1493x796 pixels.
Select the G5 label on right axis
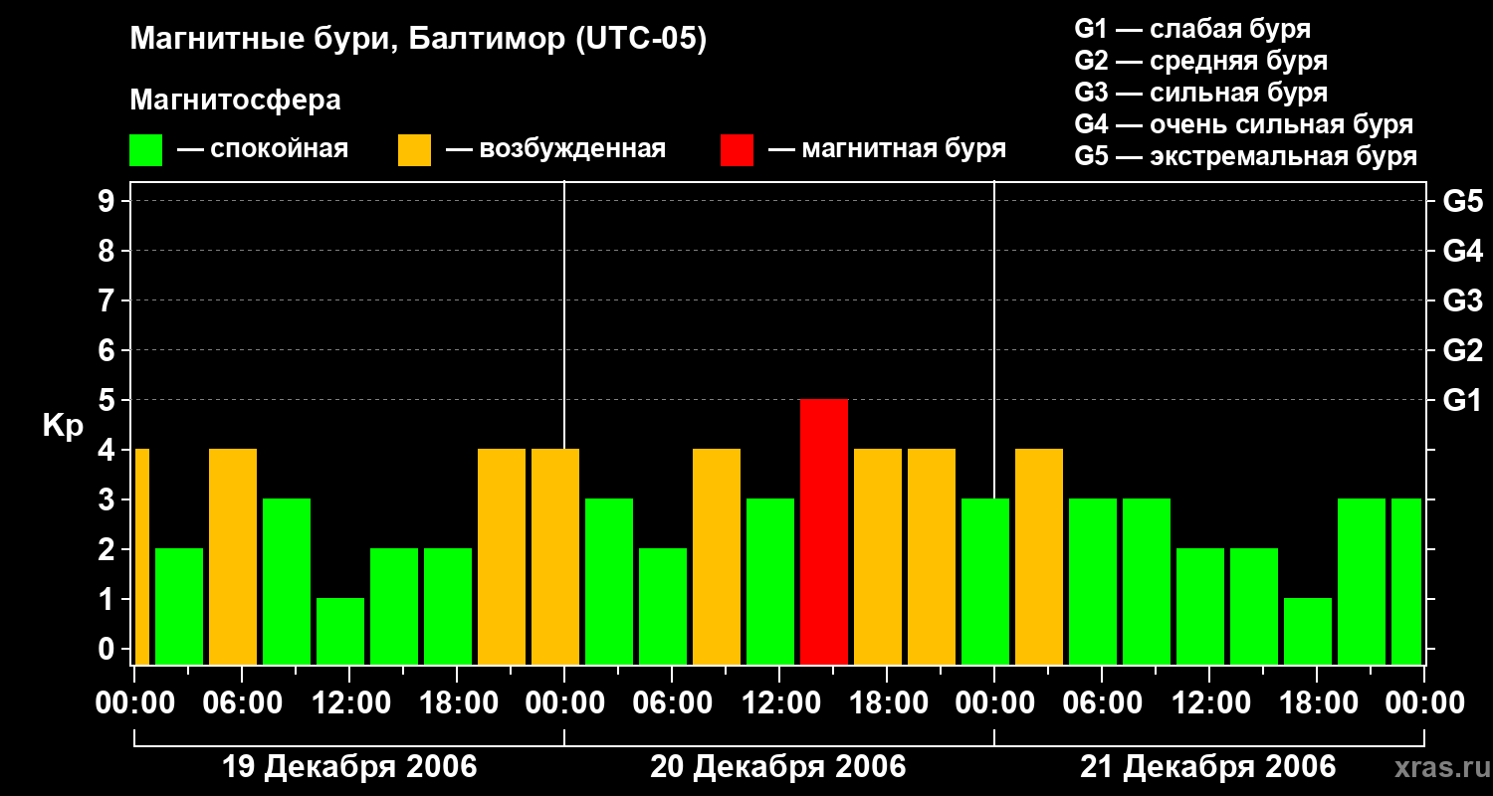pyautogui.click(x=1462, y=202)
